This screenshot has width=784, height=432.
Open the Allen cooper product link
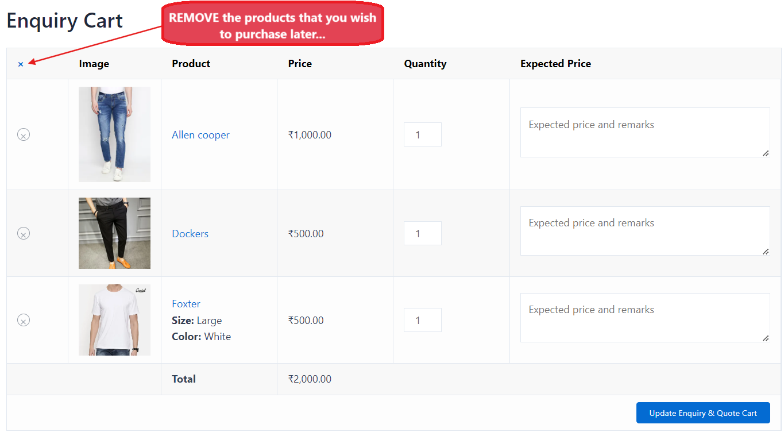pyautogui.click(x=200, y=135)
